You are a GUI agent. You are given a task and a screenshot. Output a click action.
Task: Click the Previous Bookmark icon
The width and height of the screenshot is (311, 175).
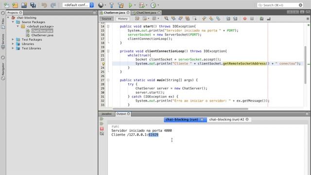[204, 18]
